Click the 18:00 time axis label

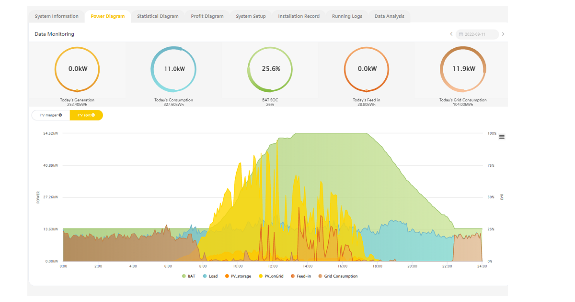(377, 266)
